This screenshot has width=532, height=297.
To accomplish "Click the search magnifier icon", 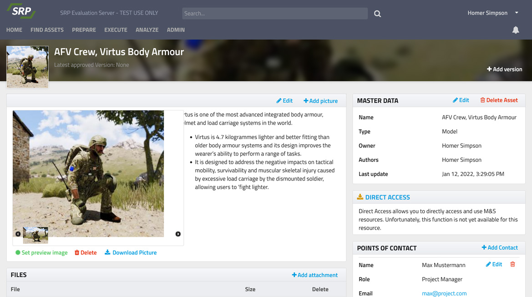I will click(x=377, y=14).
